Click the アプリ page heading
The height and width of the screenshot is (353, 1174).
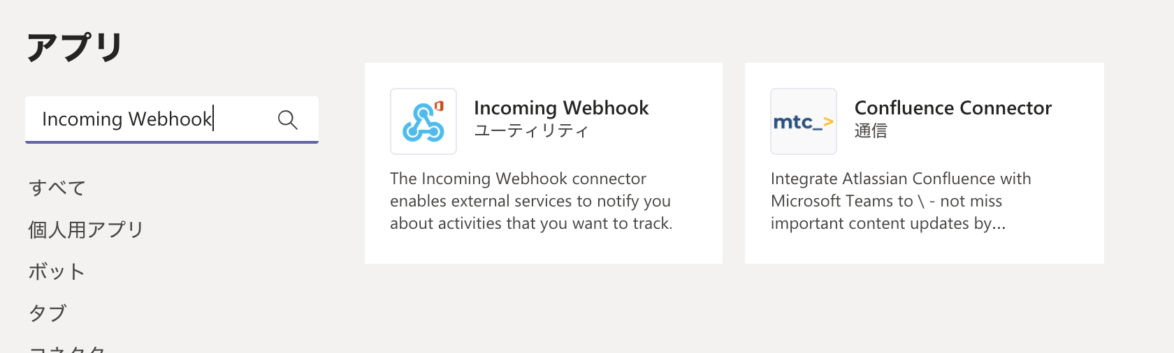click(x=75, y=47)
